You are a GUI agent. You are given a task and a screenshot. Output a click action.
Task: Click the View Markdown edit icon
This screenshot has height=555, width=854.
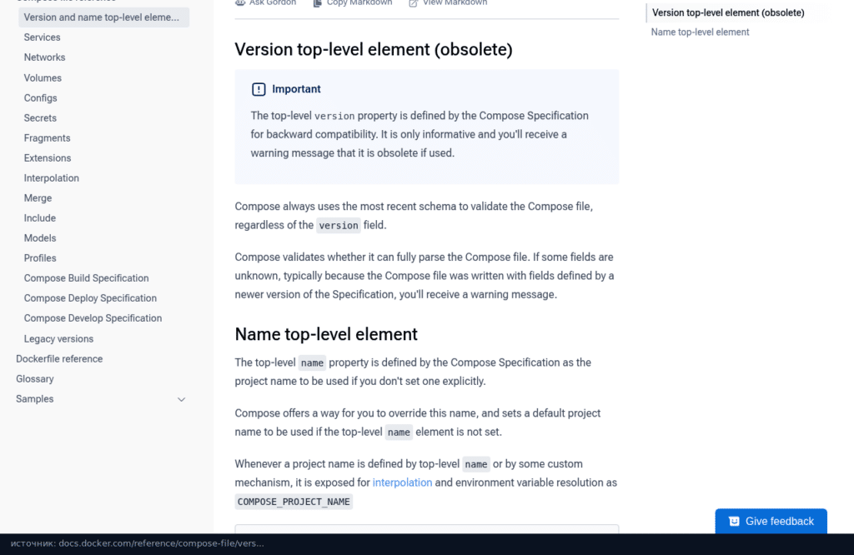[414, 2]
